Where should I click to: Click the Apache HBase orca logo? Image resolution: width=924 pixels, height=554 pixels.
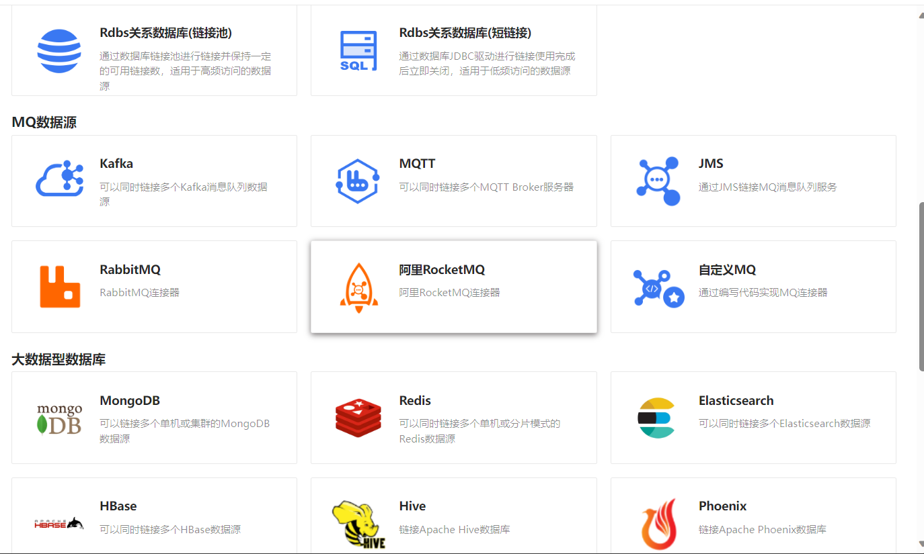[x=59, y=523]
